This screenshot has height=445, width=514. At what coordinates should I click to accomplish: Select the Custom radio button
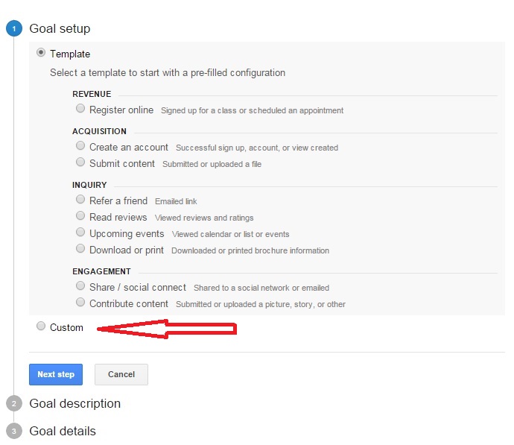pyautogui.click(x=41, y=326)
